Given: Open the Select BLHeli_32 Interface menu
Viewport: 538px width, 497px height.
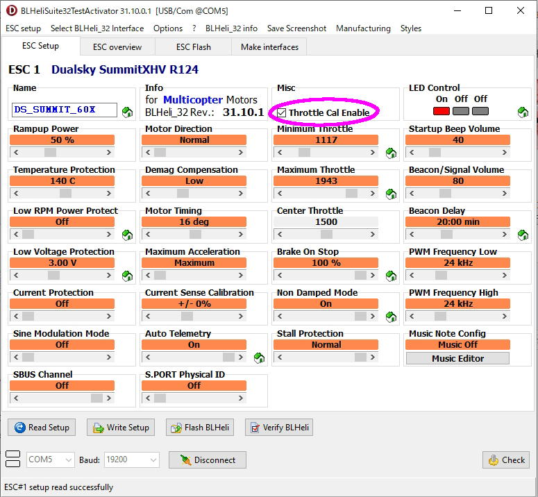Looking at the screenshot, I should click(x=97, y=28).
